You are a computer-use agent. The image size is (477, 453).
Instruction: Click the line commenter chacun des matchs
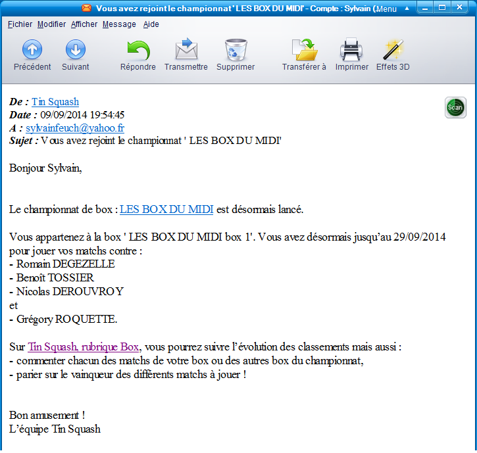pos(186,361)
